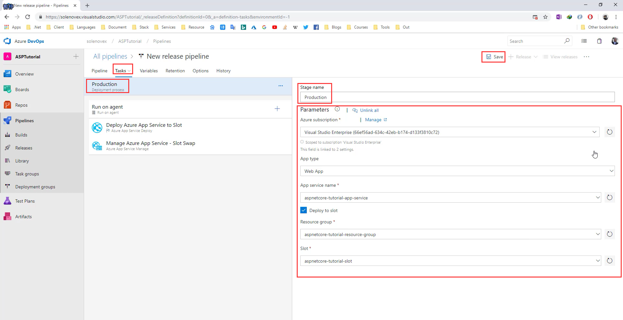
Task: Open the Builds page
Action: (x=21, y=135)
